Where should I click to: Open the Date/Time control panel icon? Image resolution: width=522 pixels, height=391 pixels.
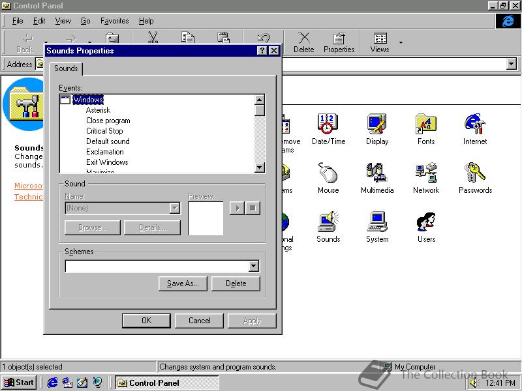[x=328, y=128]
